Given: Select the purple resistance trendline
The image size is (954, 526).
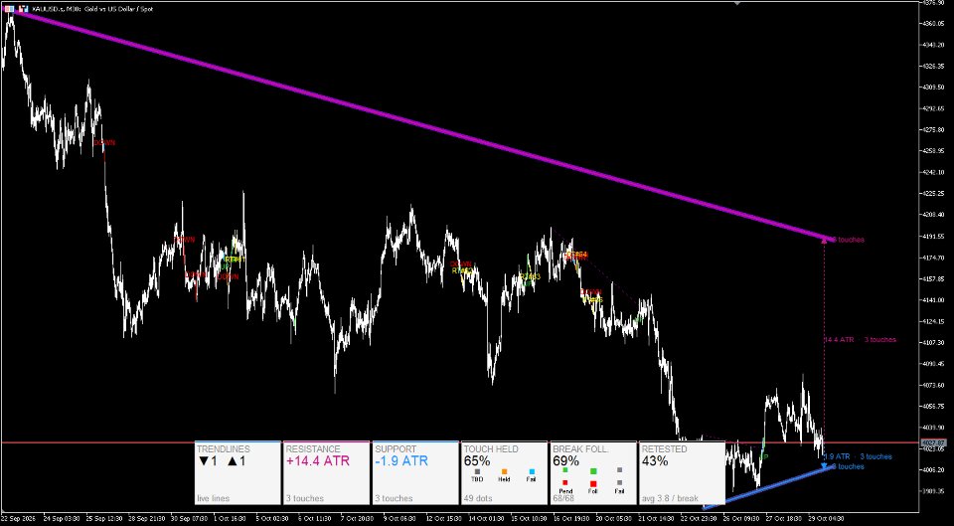Looking at the screenshot, I should pyautogui.click(x=419, y=125).
